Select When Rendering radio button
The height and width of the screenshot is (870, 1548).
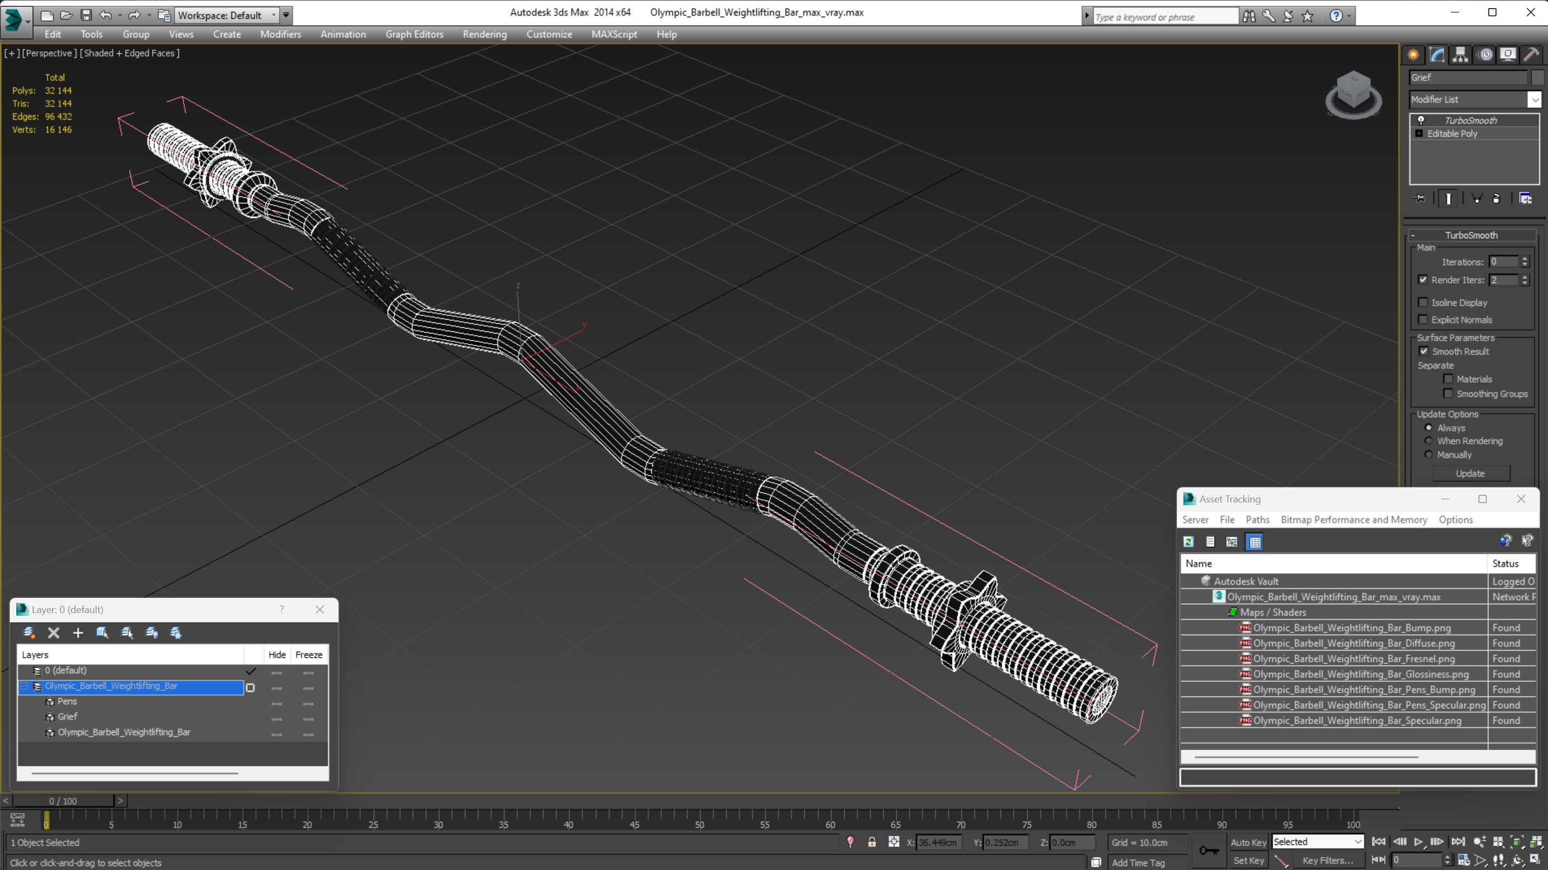[1429, 441]
